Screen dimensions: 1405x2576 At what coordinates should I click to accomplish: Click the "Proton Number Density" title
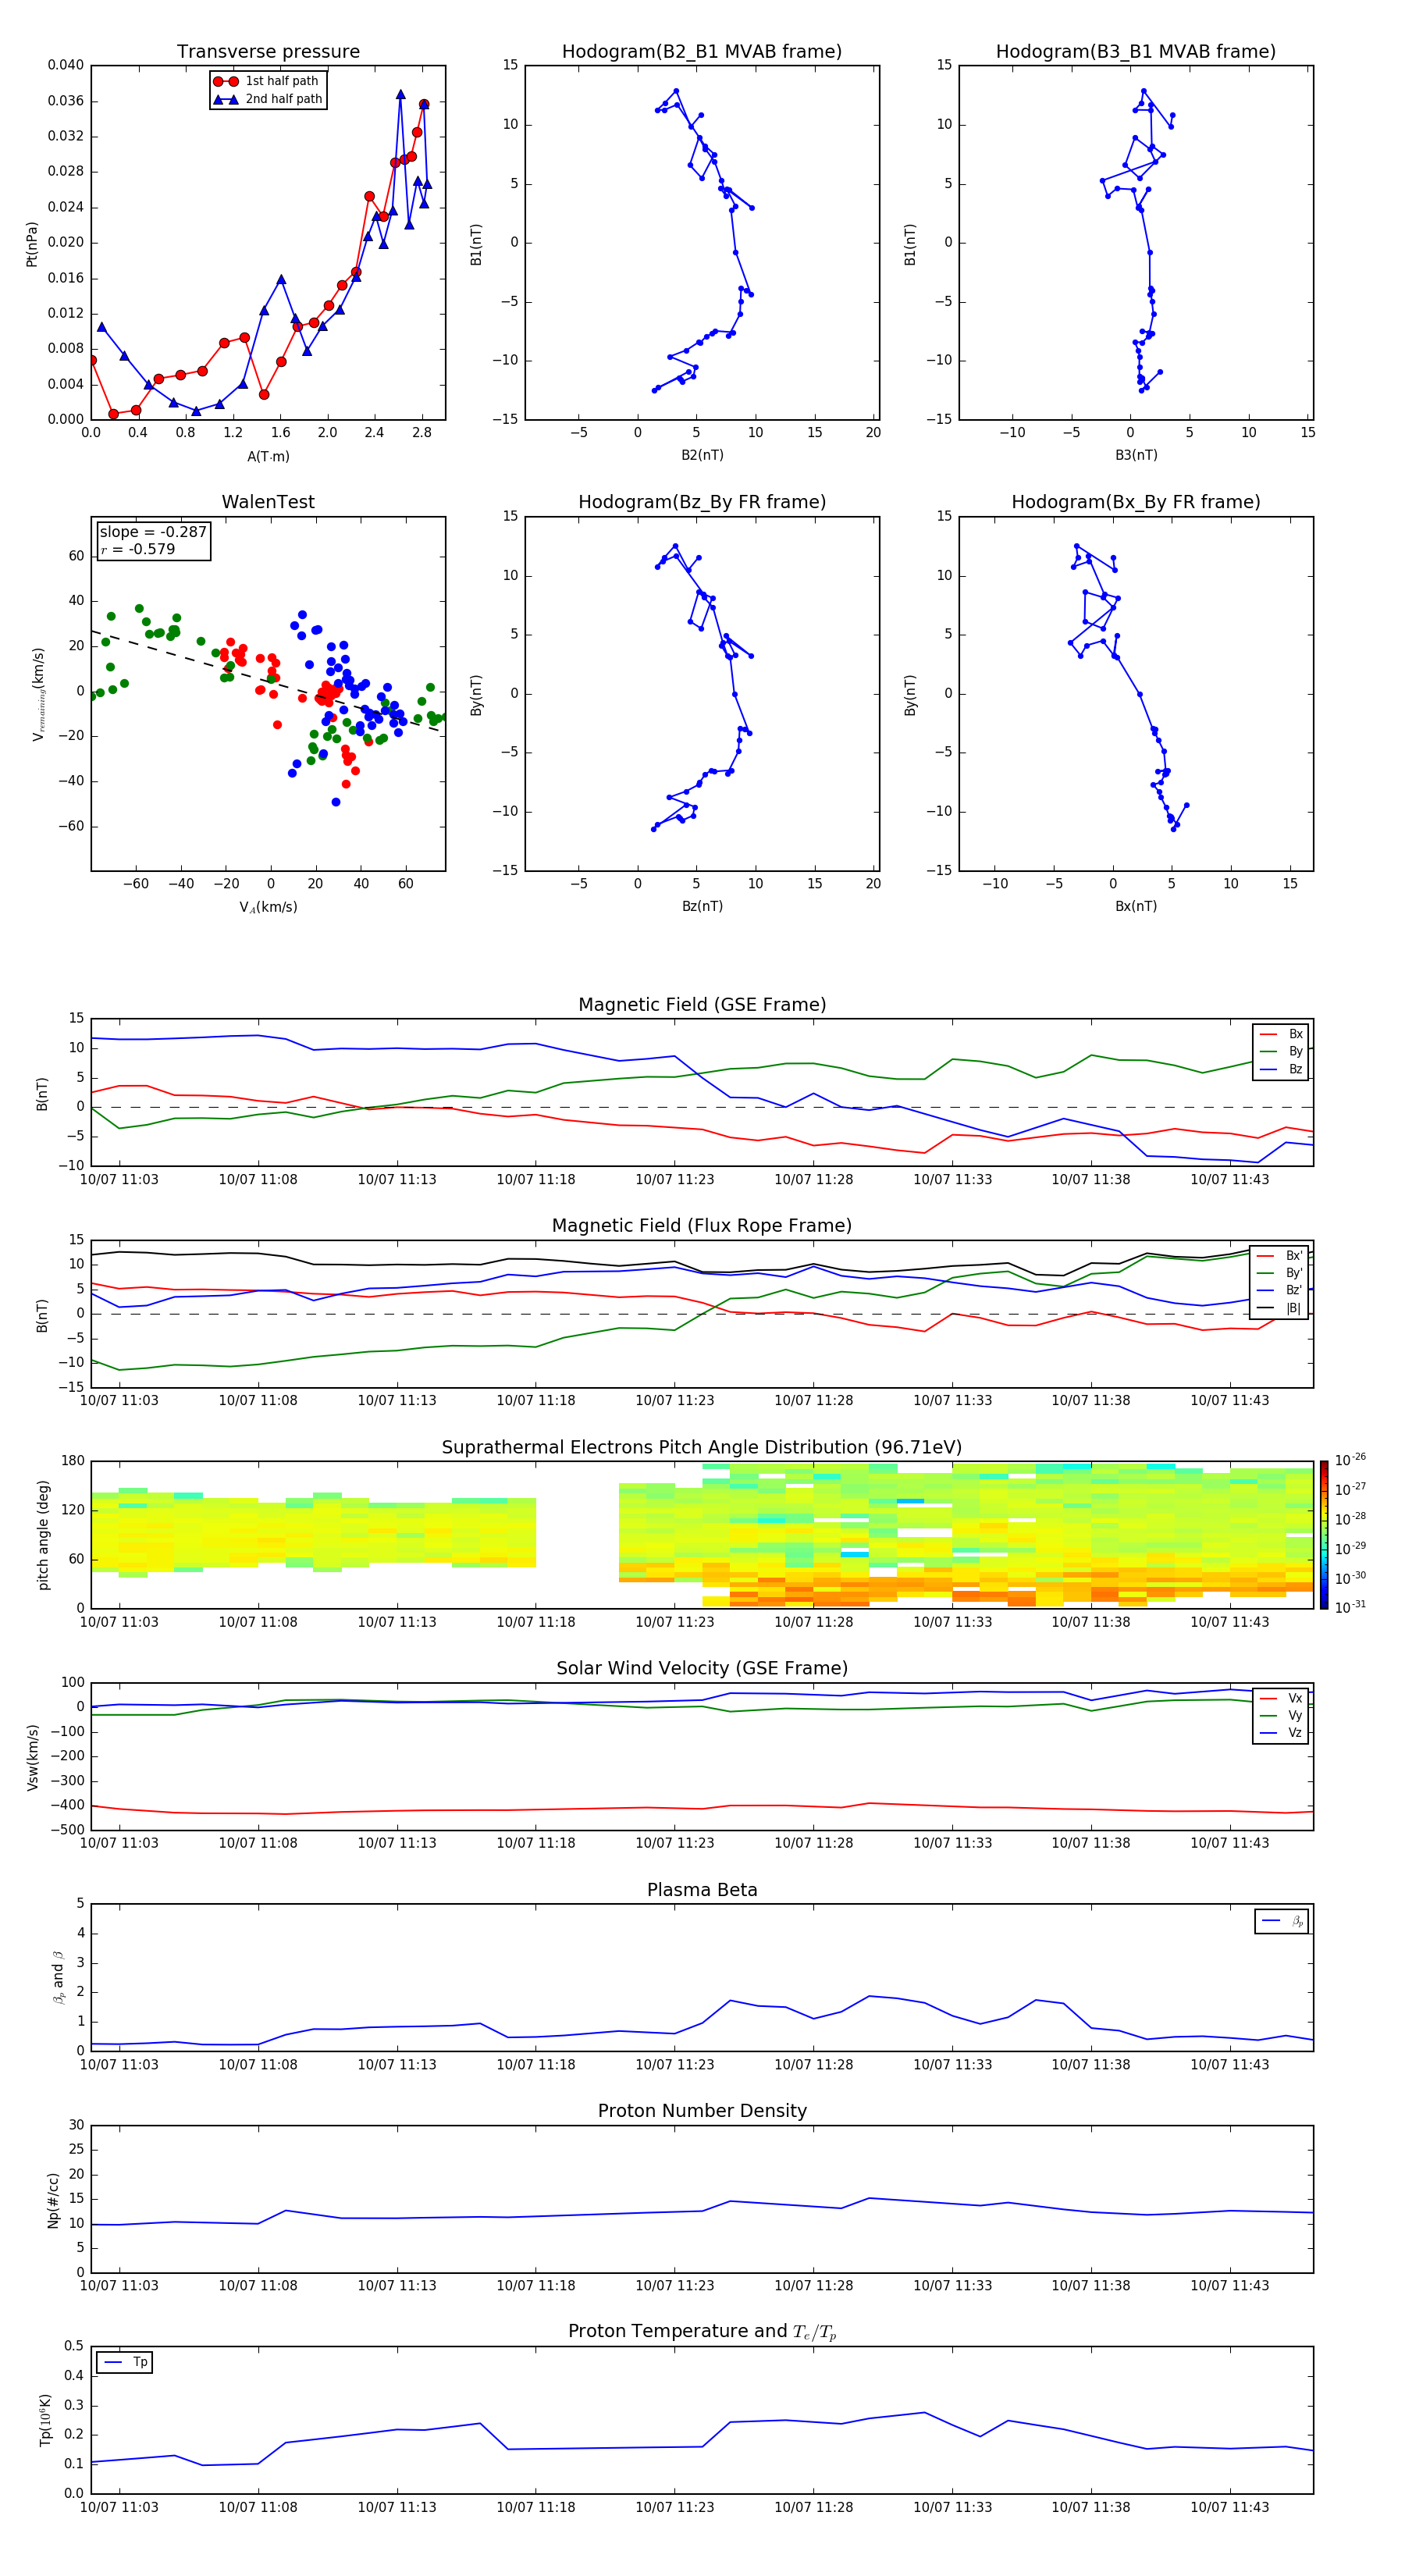tap(702, 2111)
